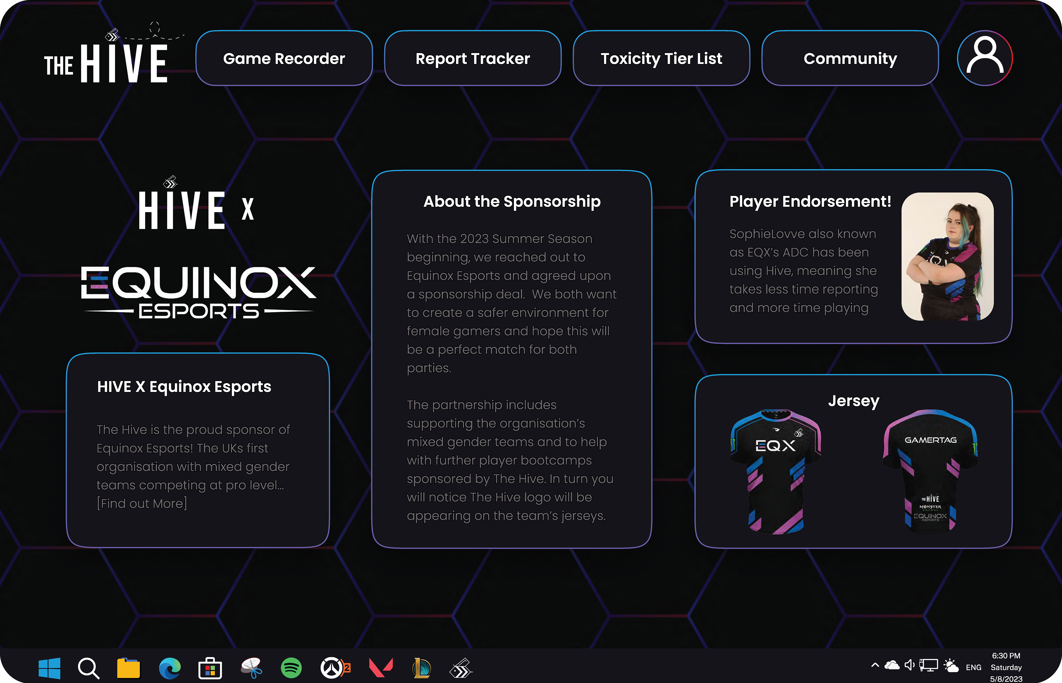Switch ENG input language
The height and width of the screenshot is (683, 1062).
point(973,667)
